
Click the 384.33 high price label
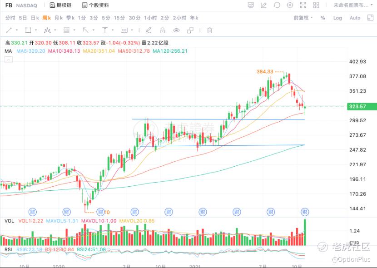[x=265, y=71]
